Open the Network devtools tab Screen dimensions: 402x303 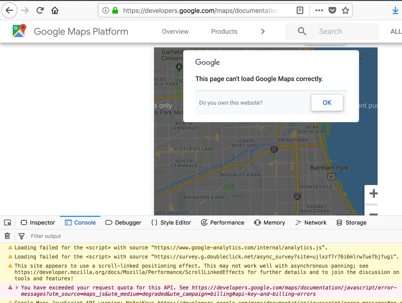tap(311, 223)
